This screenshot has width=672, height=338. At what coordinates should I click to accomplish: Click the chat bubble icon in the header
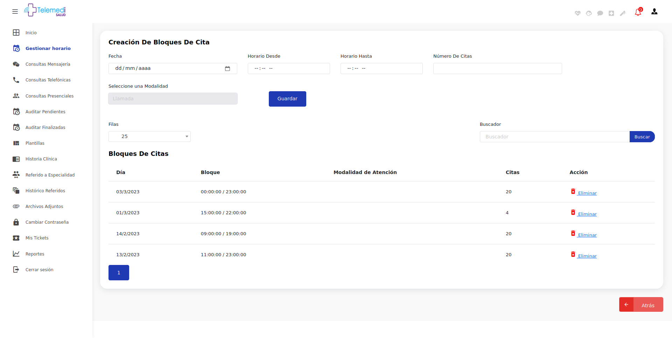[600, 13]
